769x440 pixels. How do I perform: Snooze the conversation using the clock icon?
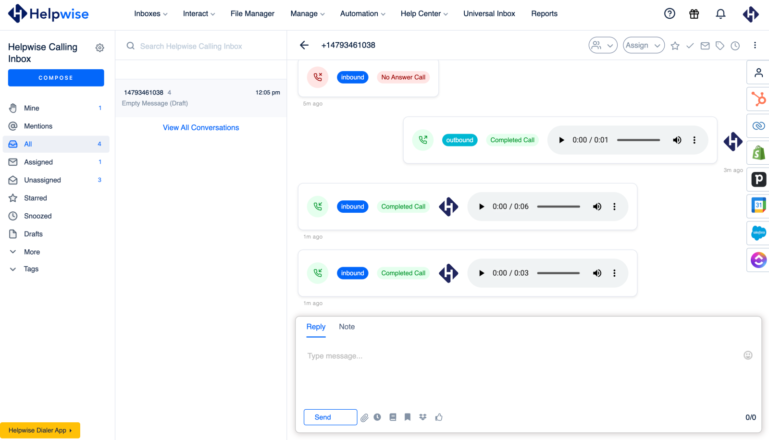coord(735,45)
